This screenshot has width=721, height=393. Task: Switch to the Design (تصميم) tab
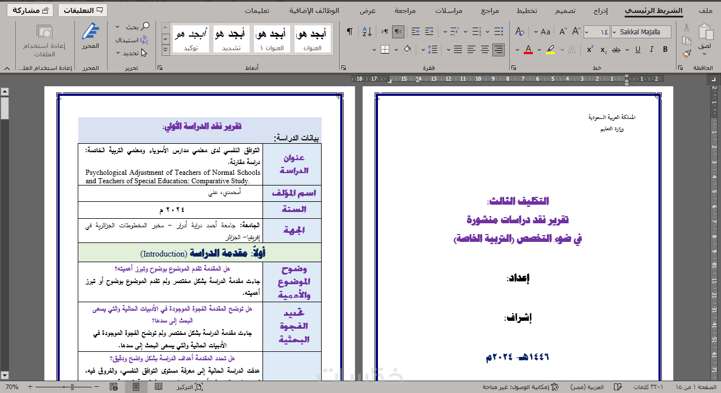pyautogui.click(x=565, y=11)
